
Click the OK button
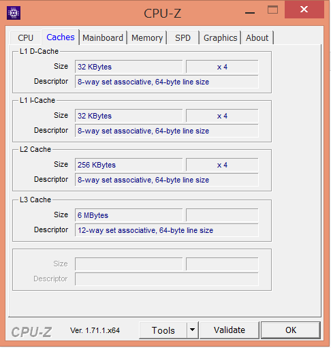pyautogui.click(x=291, y=330)
